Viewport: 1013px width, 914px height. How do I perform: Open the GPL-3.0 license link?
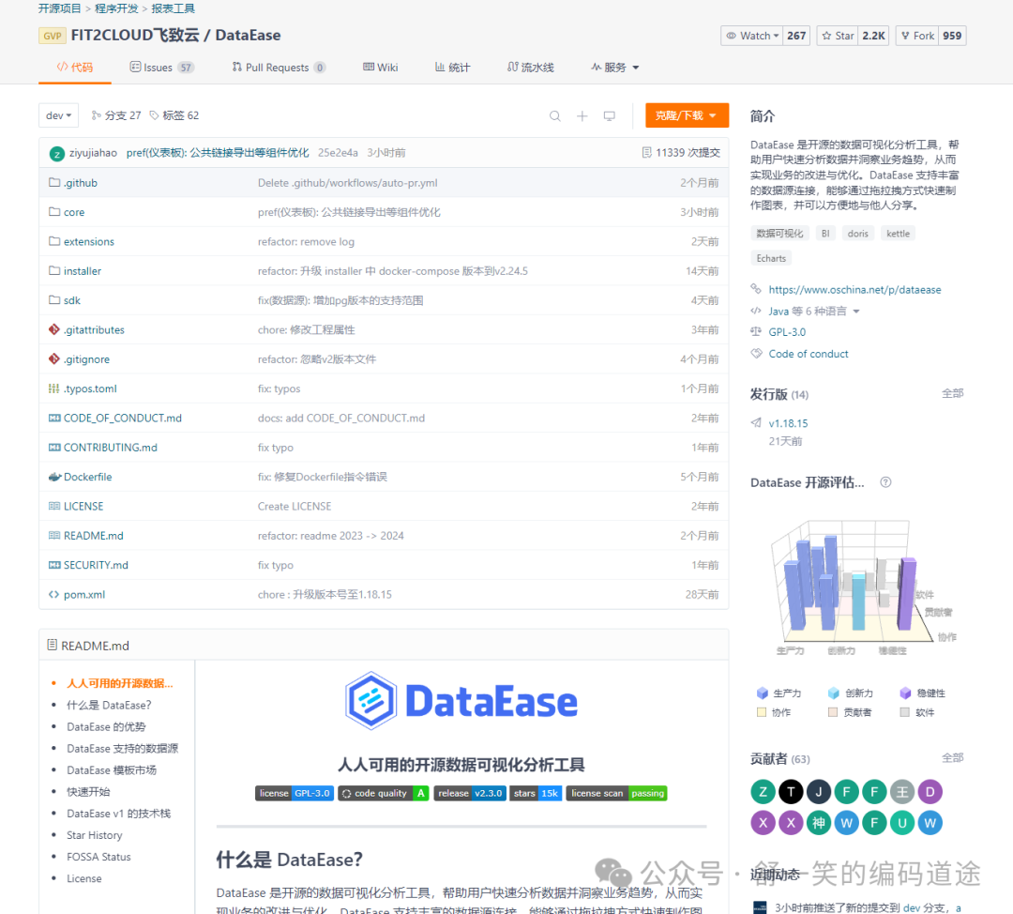point(787,332)
